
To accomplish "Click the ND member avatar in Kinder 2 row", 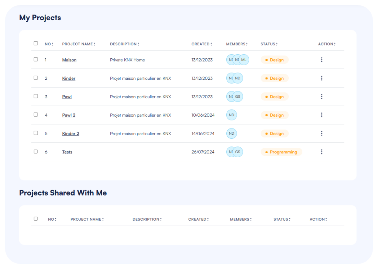I will point(231,134).
